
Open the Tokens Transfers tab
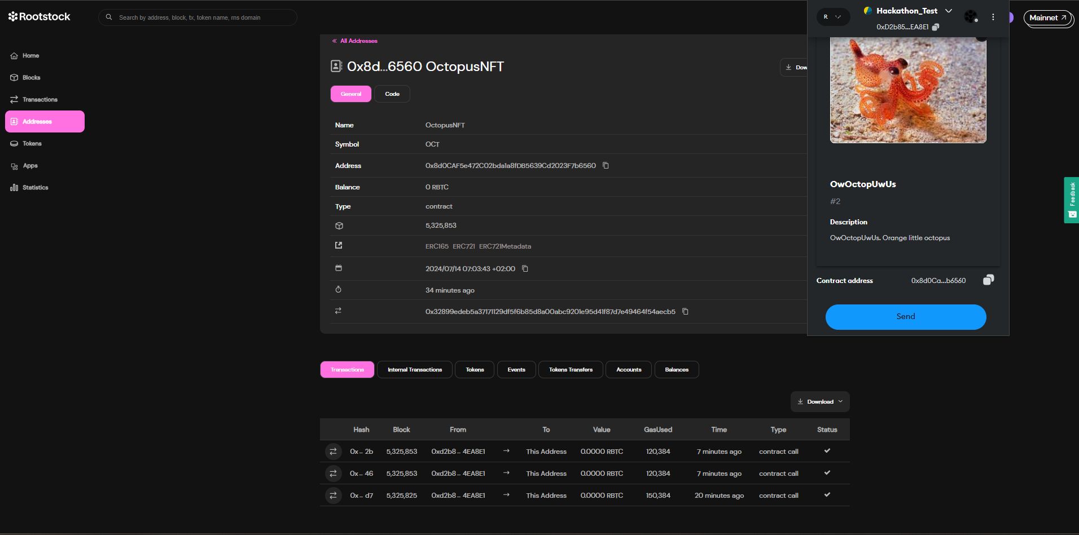point(571,370)
